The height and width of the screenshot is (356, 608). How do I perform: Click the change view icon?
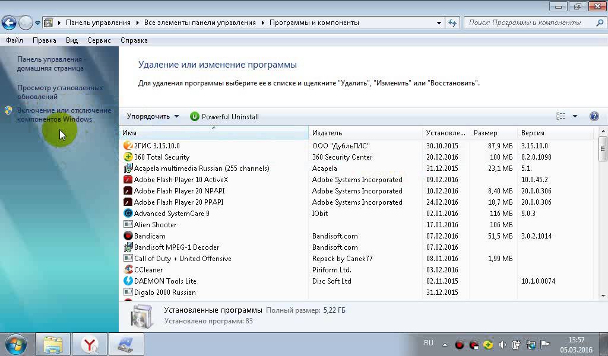[x=560, y=116]
